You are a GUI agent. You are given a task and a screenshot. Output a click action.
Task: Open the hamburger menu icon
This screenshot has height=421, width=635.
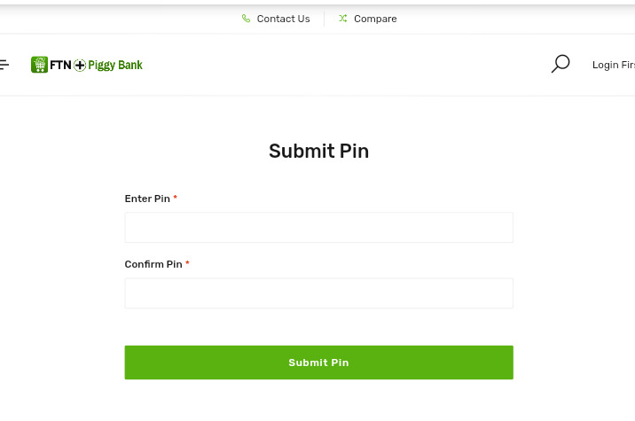(x=4, y=65)
